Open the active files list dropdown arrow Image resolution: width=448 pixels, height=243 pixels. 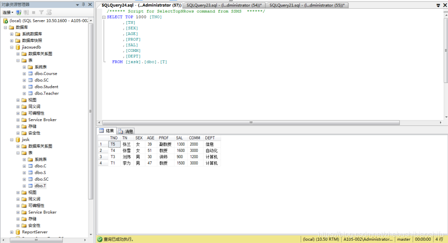tap(438, 6)
